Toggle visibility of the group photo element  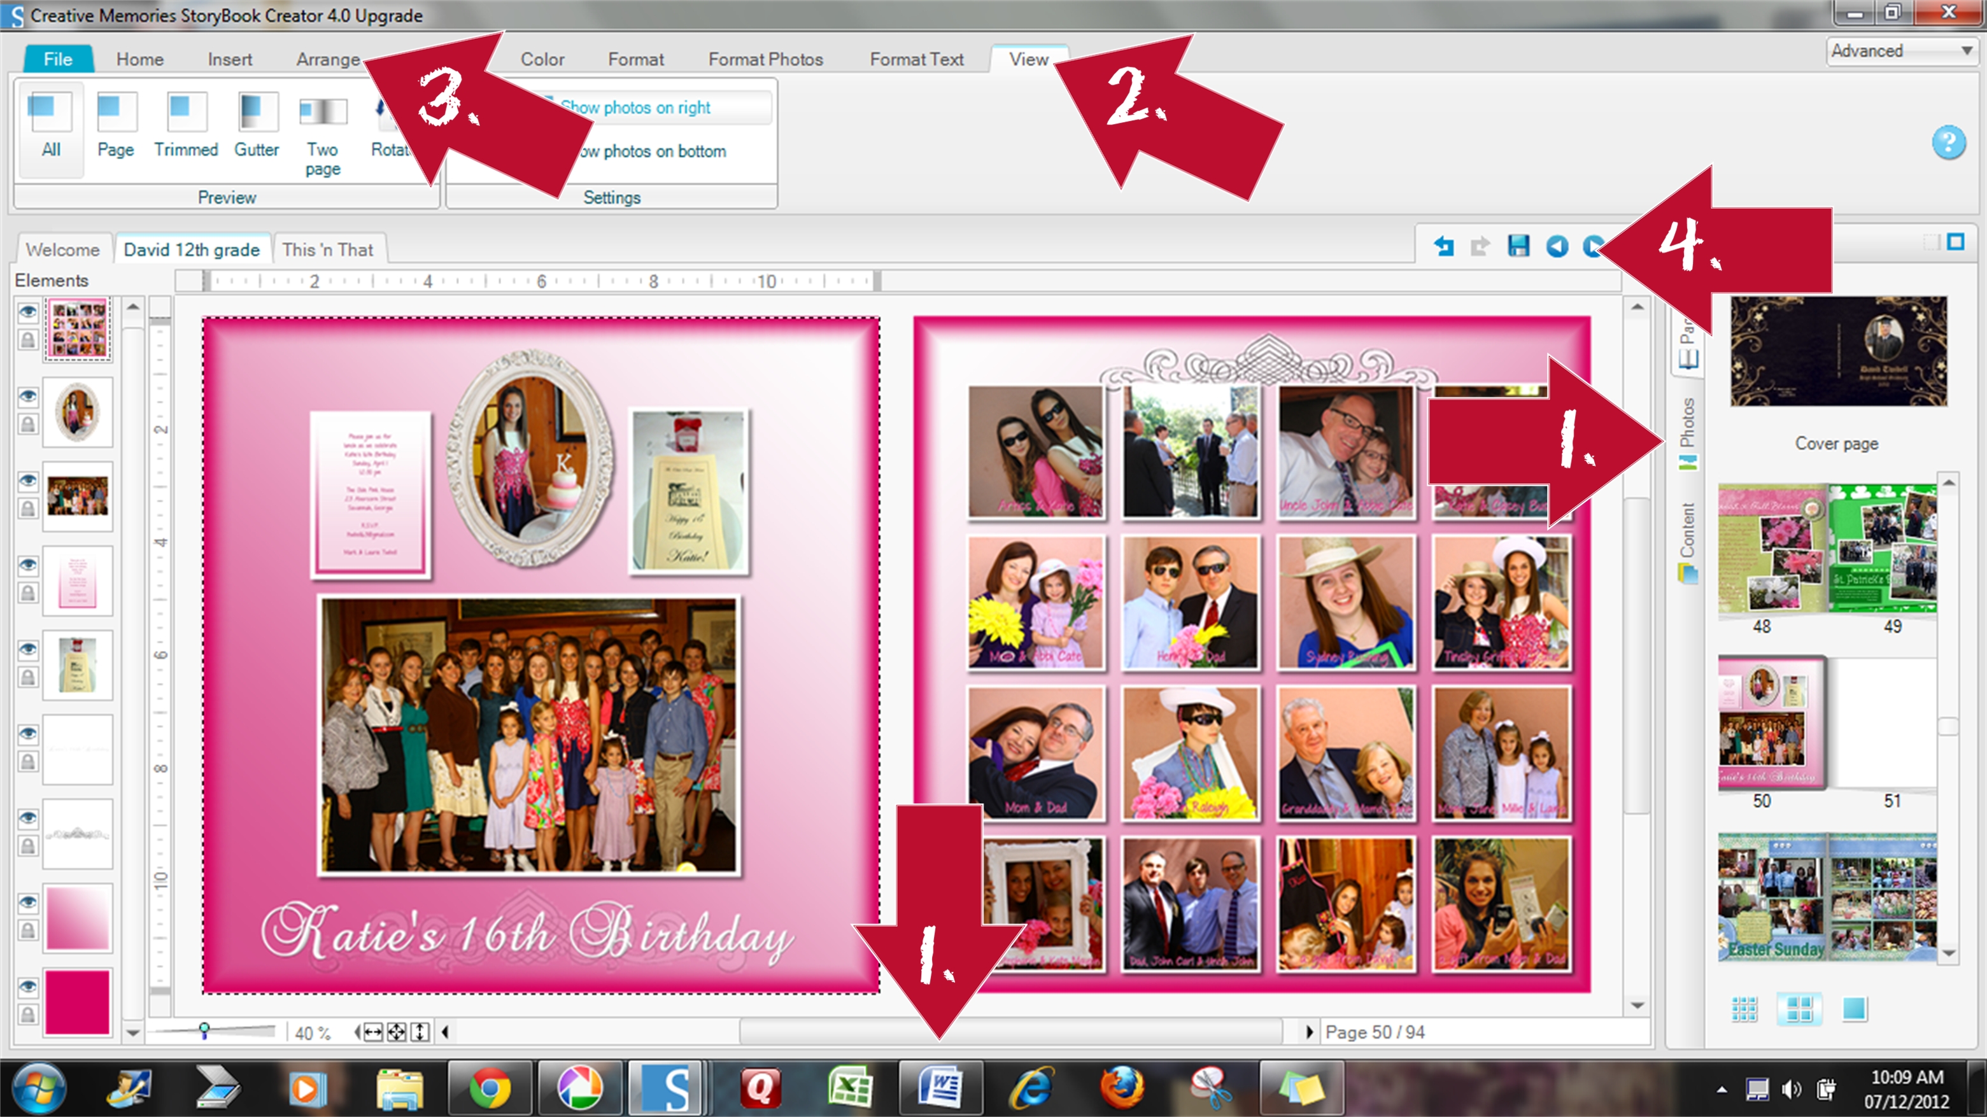[x=28, y=481]
